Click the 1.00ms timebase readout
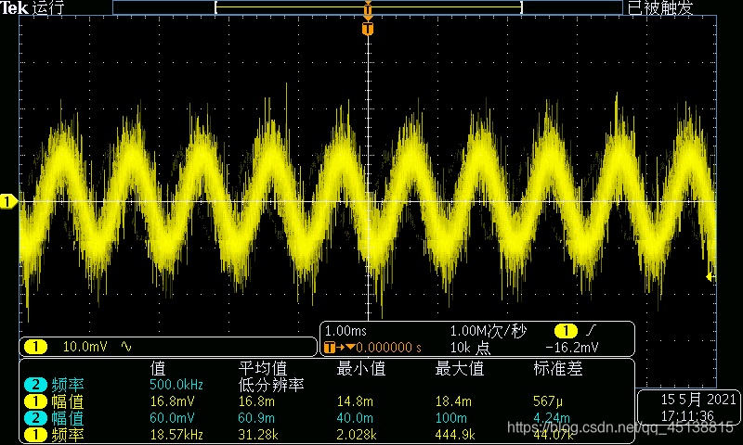This screenshot has width=743, height=445. [345, 331]
